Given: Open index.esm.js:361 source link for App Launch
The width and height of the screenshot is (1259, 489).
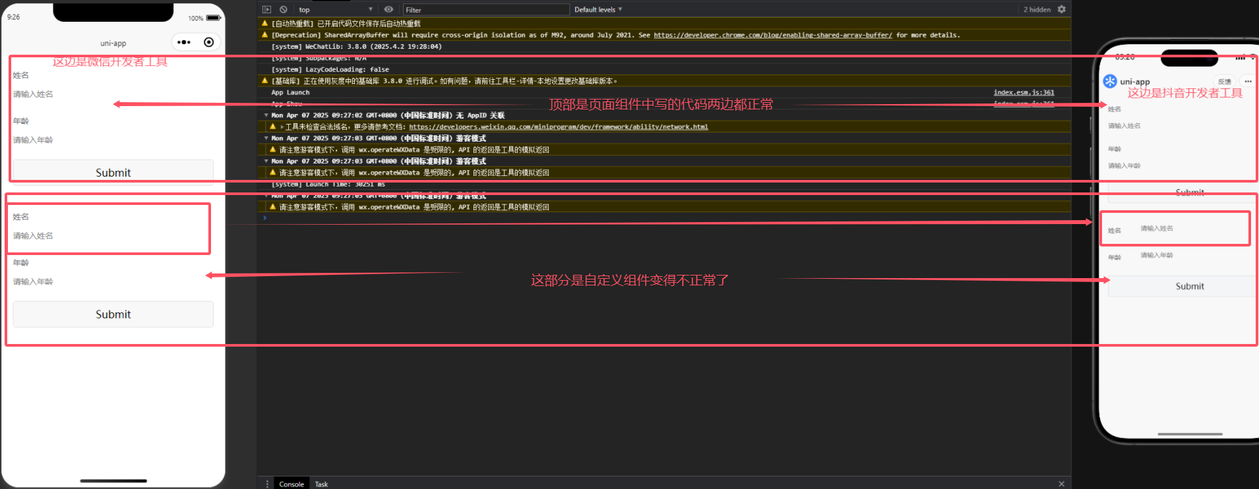Looking at the screenshot, I should pos(1024,92).
